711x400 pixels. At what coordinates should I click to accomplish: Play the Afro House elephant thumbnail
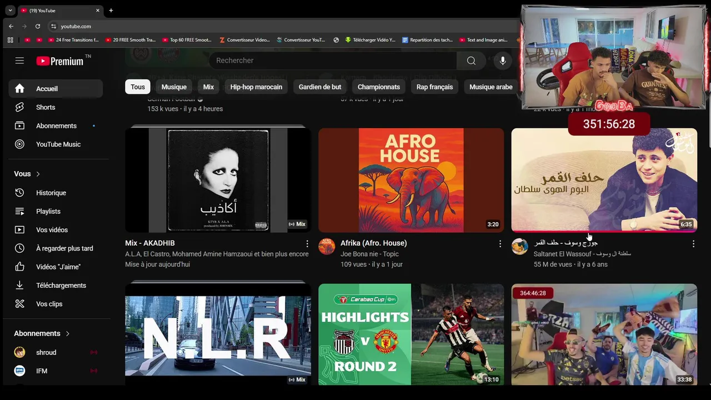[x=411, y=180]
